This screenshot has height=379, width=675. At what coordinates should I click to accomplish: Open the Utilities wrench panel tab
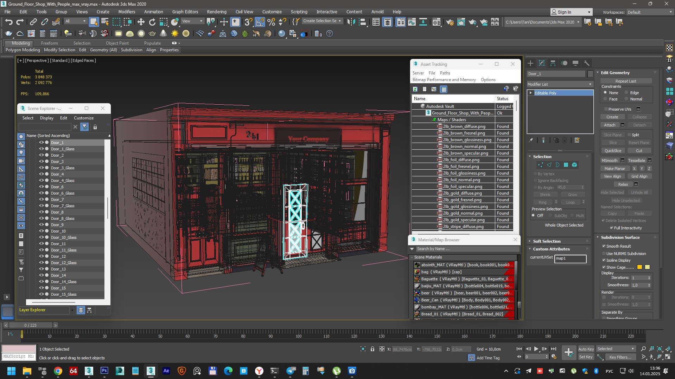586,63
